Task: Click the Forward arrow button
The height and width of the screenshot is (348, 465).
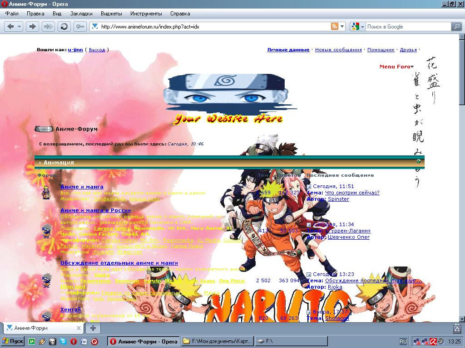Action: coord(32,27)
